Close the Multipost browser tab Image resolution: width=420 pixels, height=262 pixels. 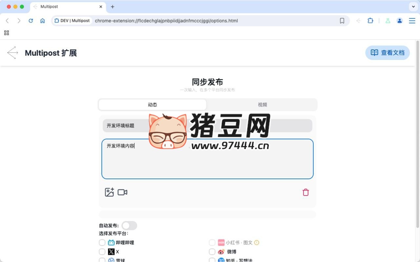pyautogui.click(x=101, y=7)
